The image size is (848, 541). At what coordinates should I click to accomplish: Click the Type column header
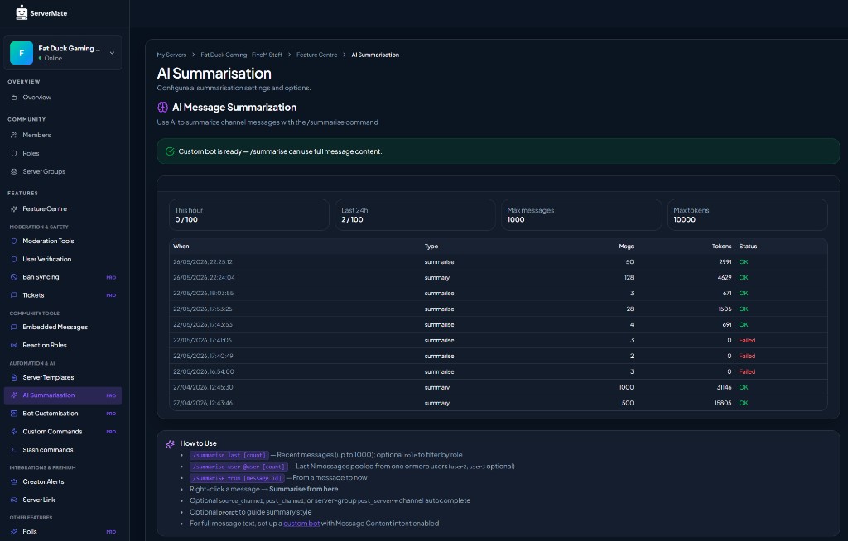click(x=431, y=247)
